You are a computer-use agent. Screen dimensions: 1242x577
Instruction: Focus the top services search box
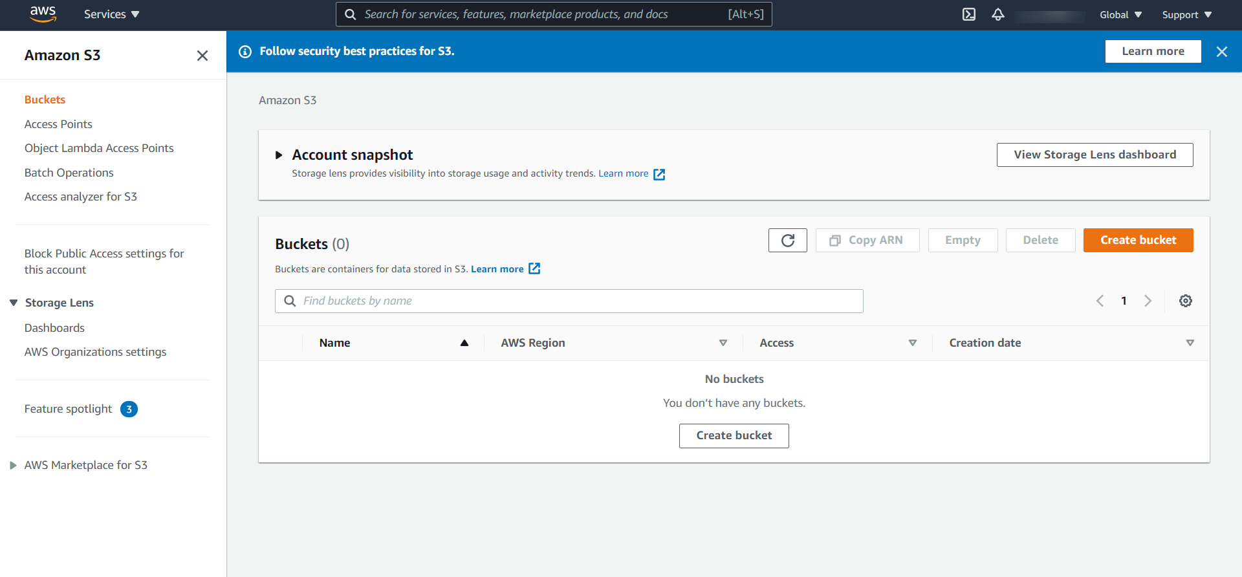[554, 14]
